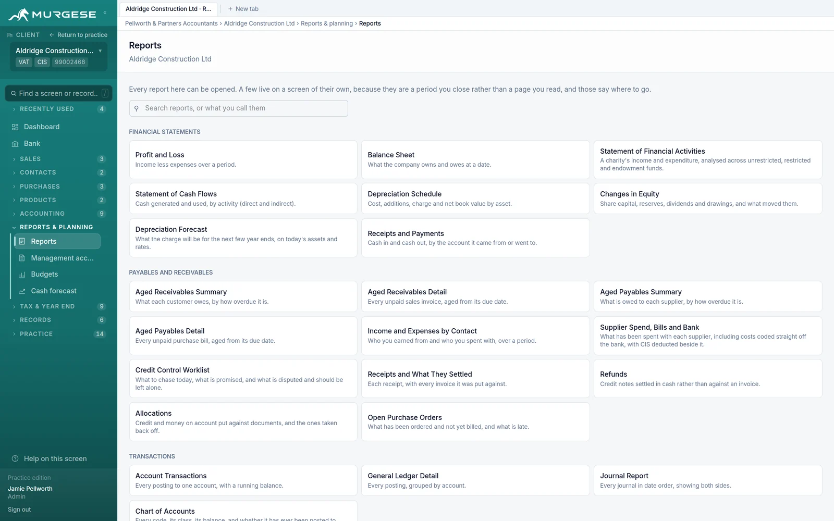
Task: Click the magnifier icon in Find a screen box
Action: pos(14,94)
